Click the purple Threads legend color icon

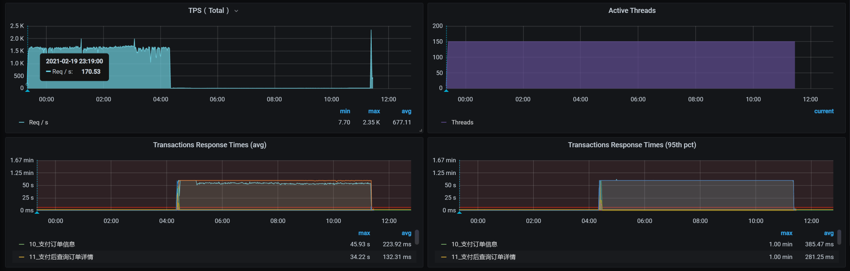(444, 122)
